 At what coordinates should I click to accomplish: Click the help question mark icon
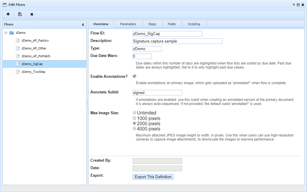[x=294, y=5]
